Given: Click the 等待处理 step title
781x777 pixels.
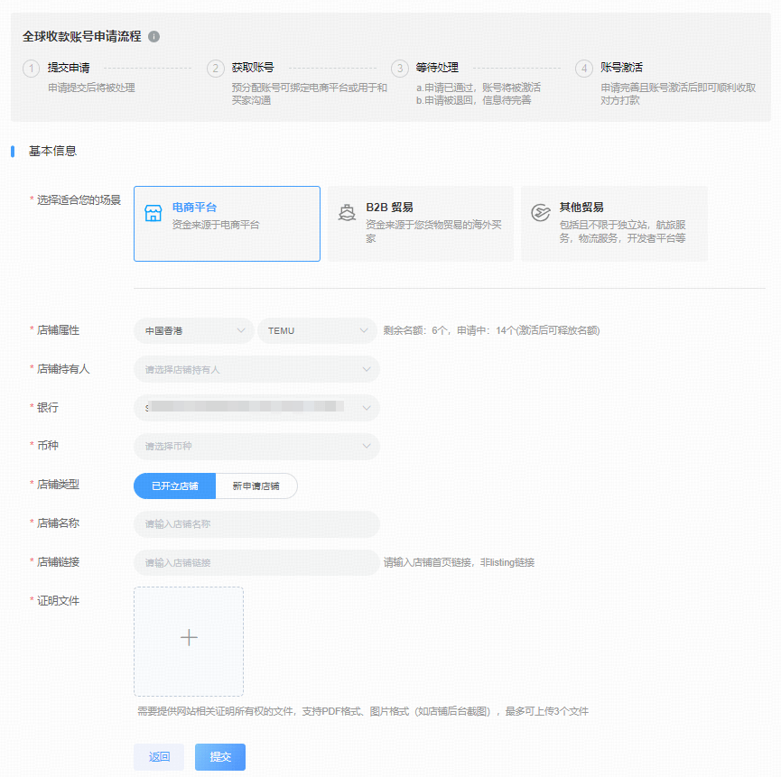Looking at the screenshot, I should click(437, 68).
